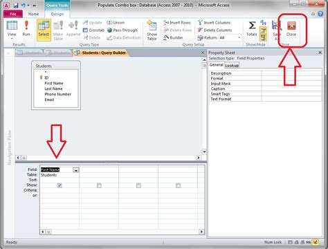Click Phone Number in Students table
The image size is (328, 249).
click(x=57, y=94)
